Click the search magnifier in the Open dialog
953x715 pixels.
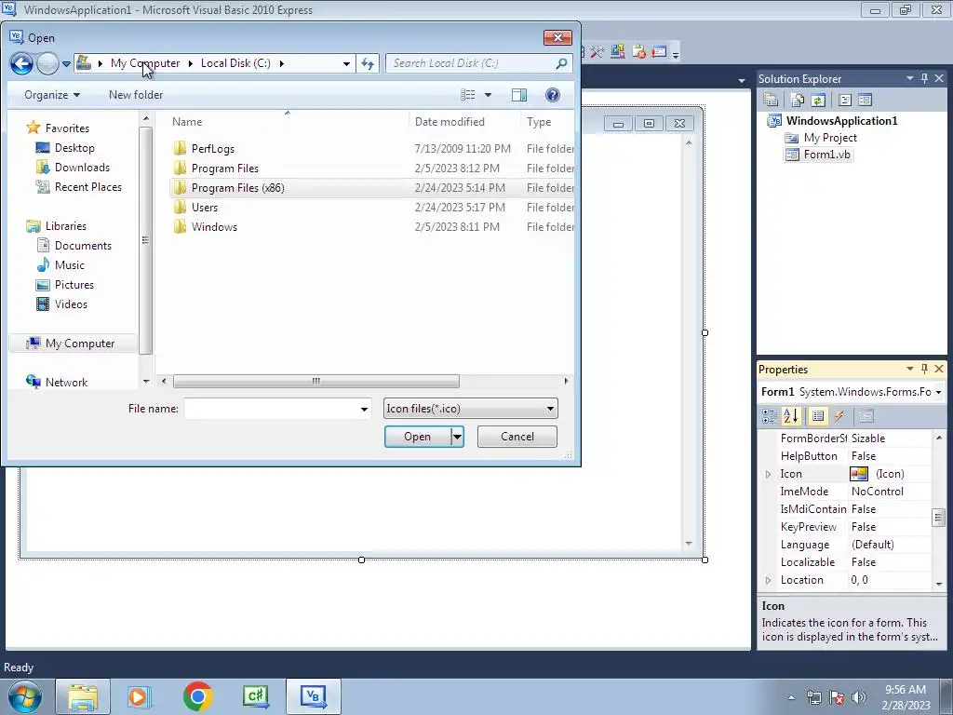(561, 63)
